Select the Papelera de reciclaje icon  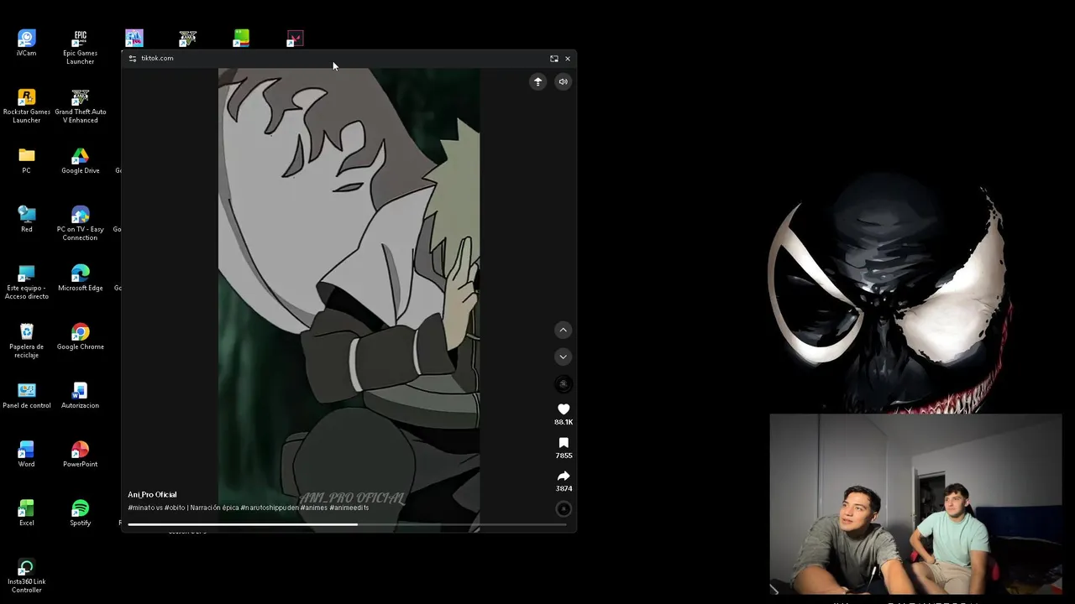point(27,341)
